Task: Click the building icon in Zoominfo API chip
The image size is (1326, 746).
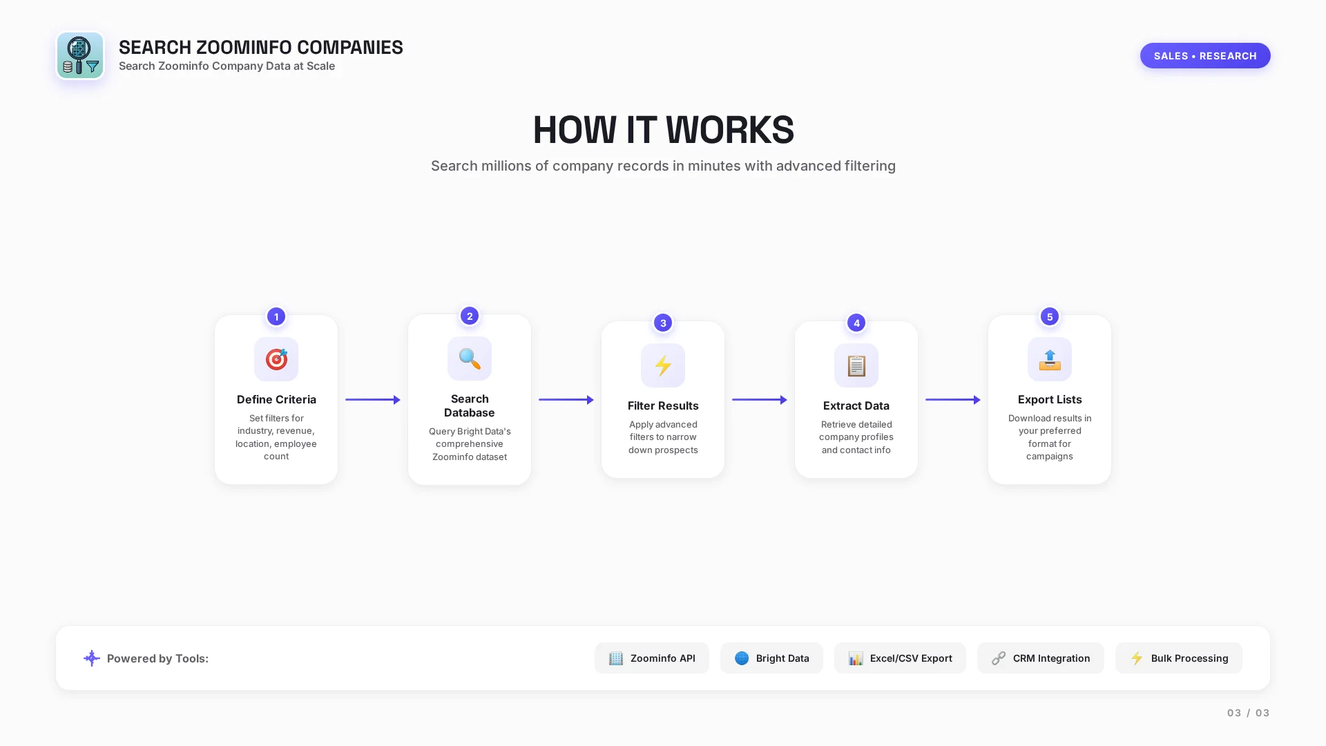Action: pyautogui.click(x=615, y=658)
